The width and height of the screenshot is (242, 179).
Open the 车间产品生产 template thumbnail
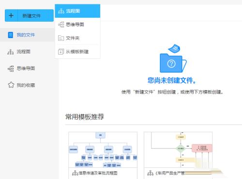click(x=178, y=150)
